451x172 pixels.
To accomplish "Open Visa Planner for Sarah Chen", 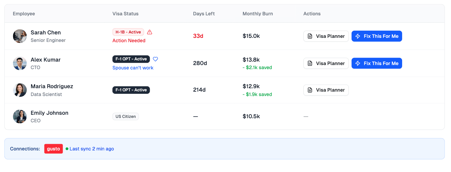I will click(326, 36).
